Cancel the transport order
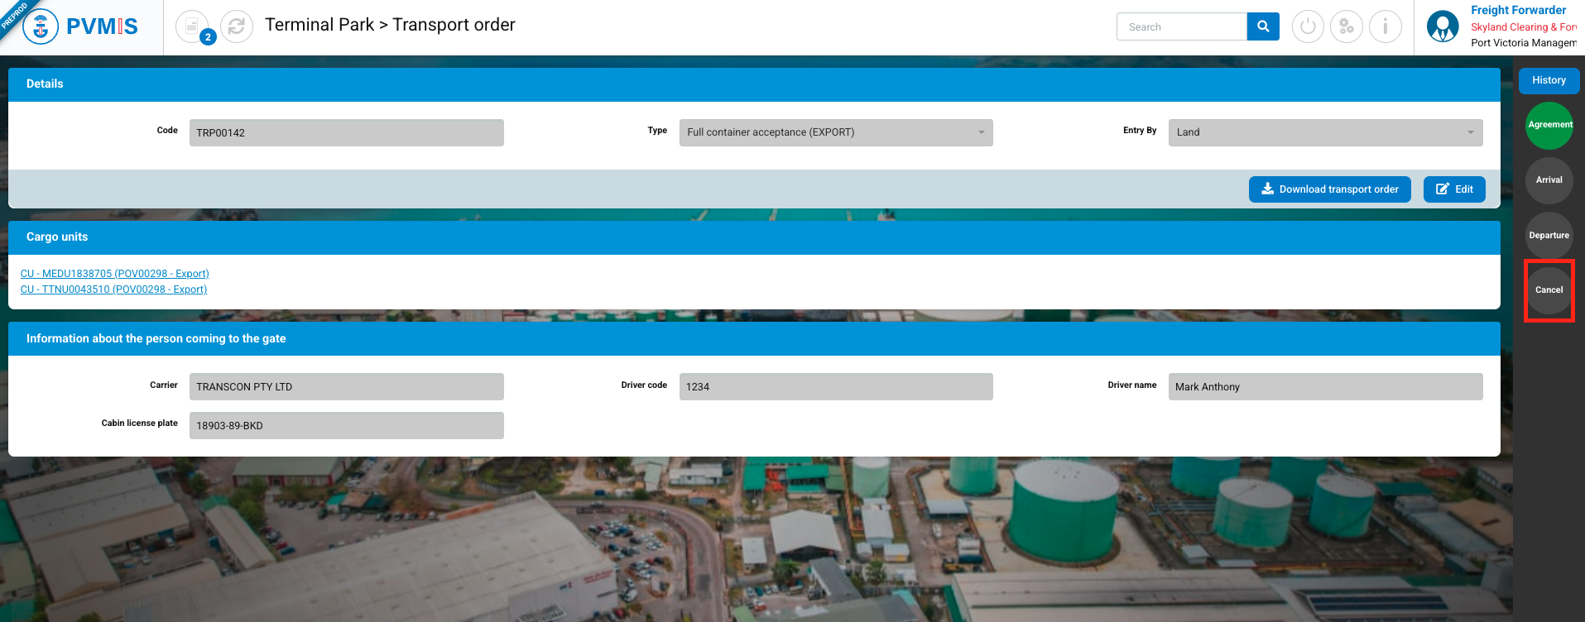Screen dimensions: 1585x622 coord(1549,290)
